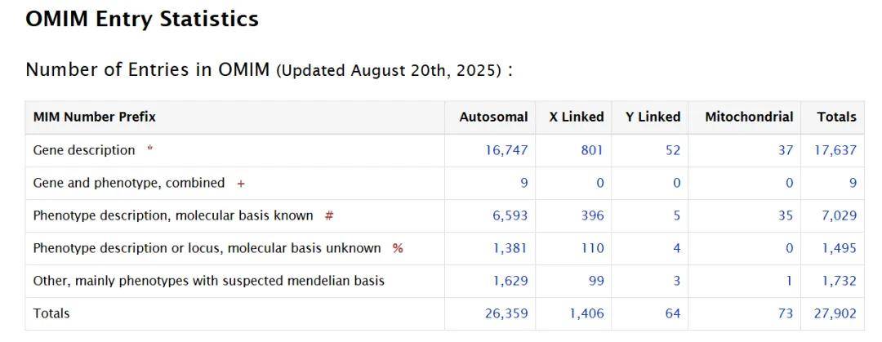Open the X Linked gene description count 801

tap(591, 150)
